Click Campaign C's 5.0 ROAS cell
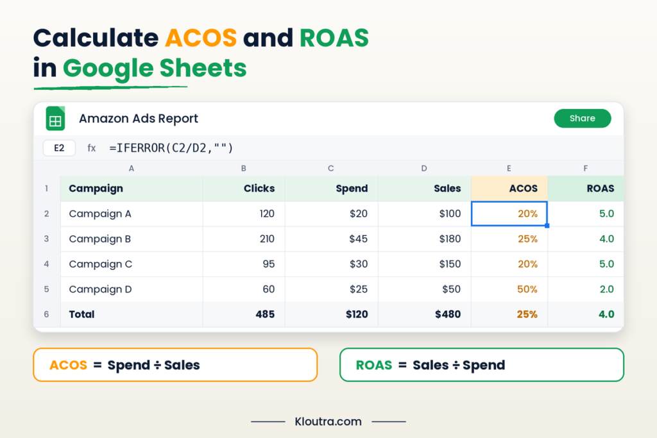 [585, 264]
